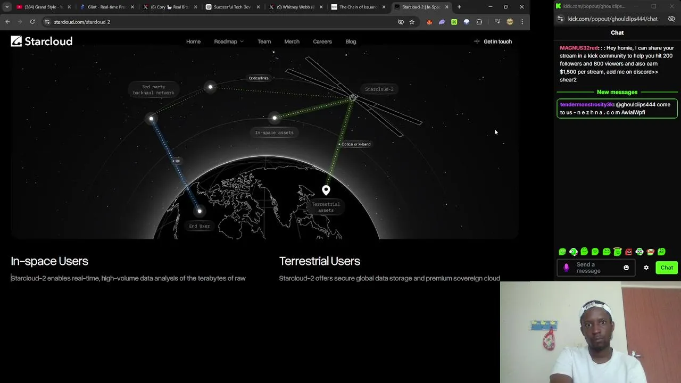Click username tendermonstrosity3k in chat
This screenshot has width=681, height=383.
click(587, 105)
